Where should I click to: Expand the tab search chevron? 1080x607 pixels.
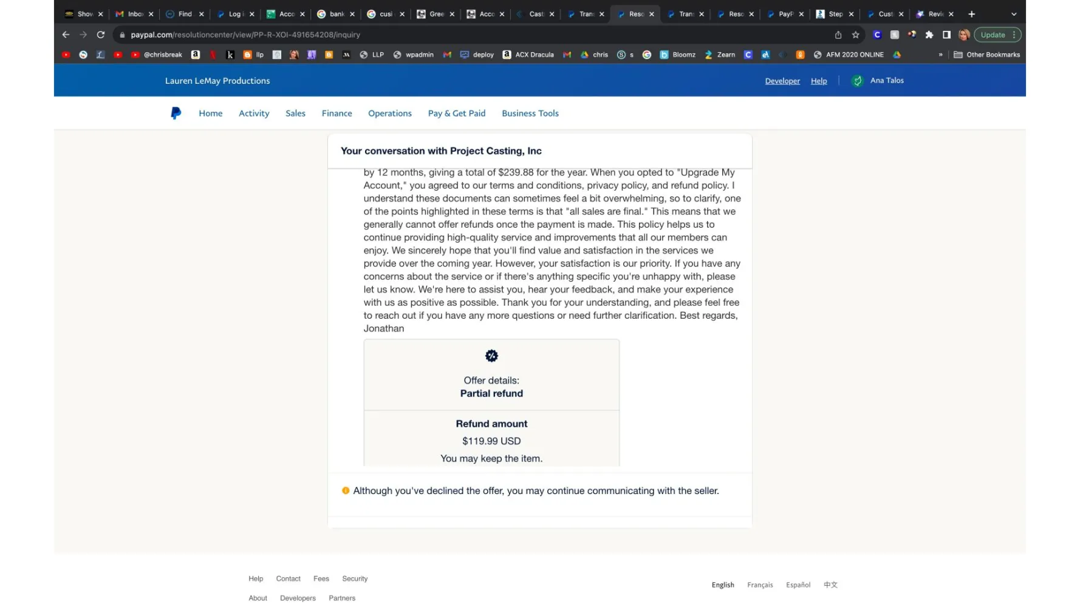pyautogui.click(x=1013, y=14)
